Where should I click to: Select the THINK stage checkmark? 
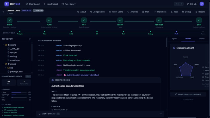[10, 20]
